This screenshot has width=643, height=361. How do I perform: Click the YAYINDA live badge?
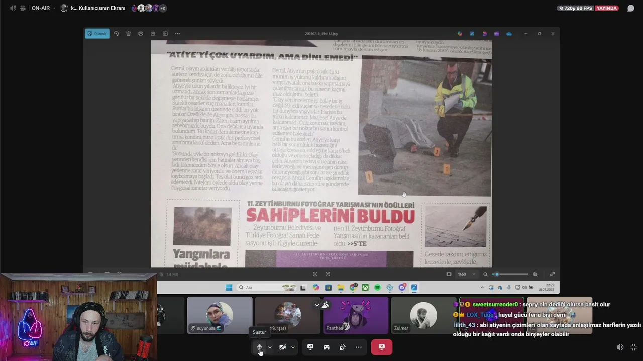(x=607, y=8)
